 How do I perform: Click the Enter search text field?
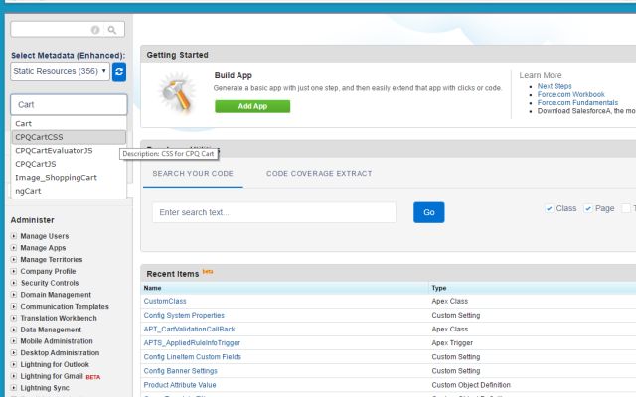pyautogui.click(x=273, y=212)
